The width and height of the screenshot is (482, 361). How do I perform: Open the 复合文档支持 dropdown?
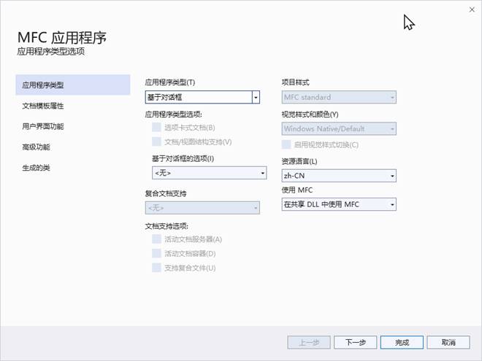(256, 209)
